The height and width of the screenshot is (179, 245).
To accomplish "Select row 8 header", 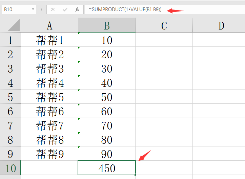I will click(x=10, y=139).
